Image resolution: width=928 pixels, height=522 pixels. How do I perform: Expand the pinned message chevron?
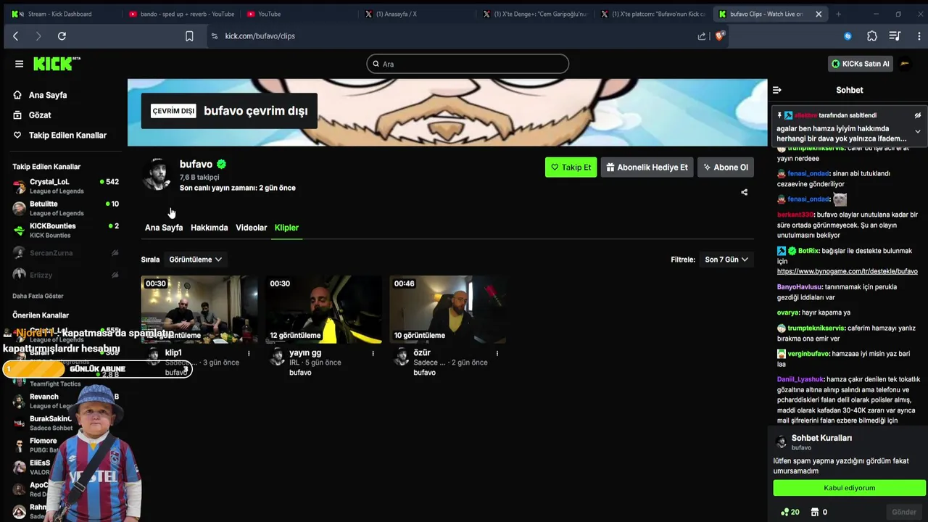(917, 132)
